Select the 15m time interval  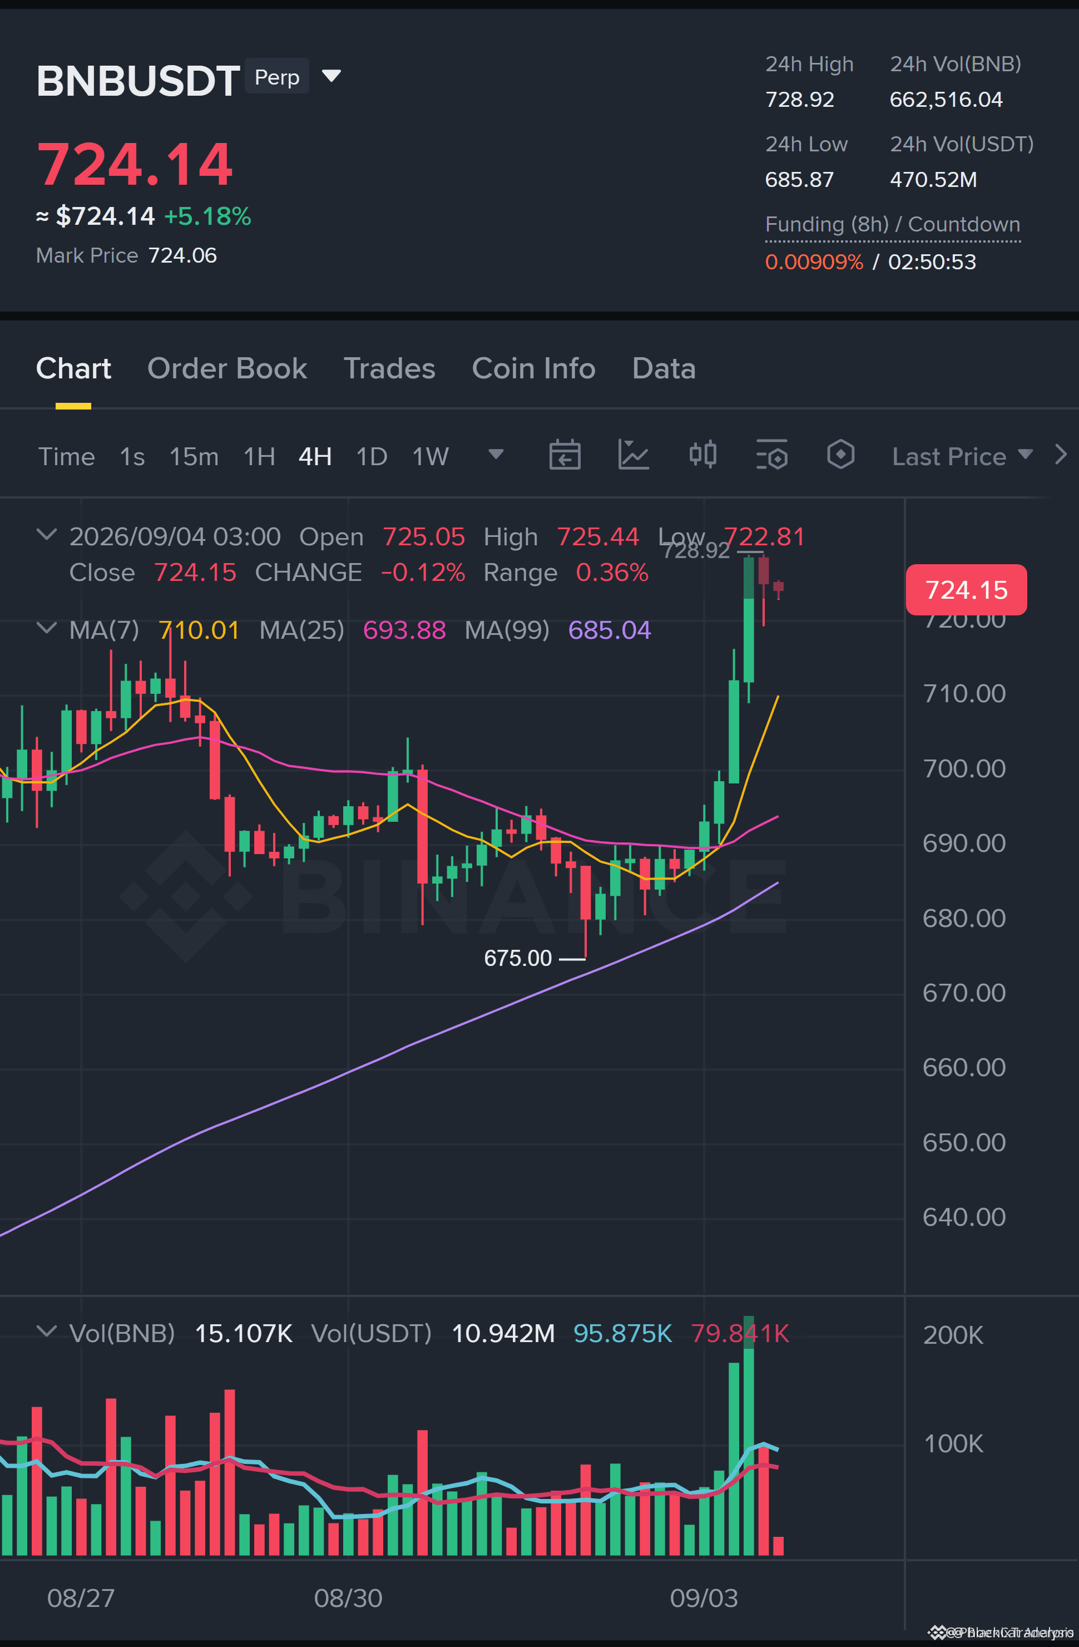[194, 457]
